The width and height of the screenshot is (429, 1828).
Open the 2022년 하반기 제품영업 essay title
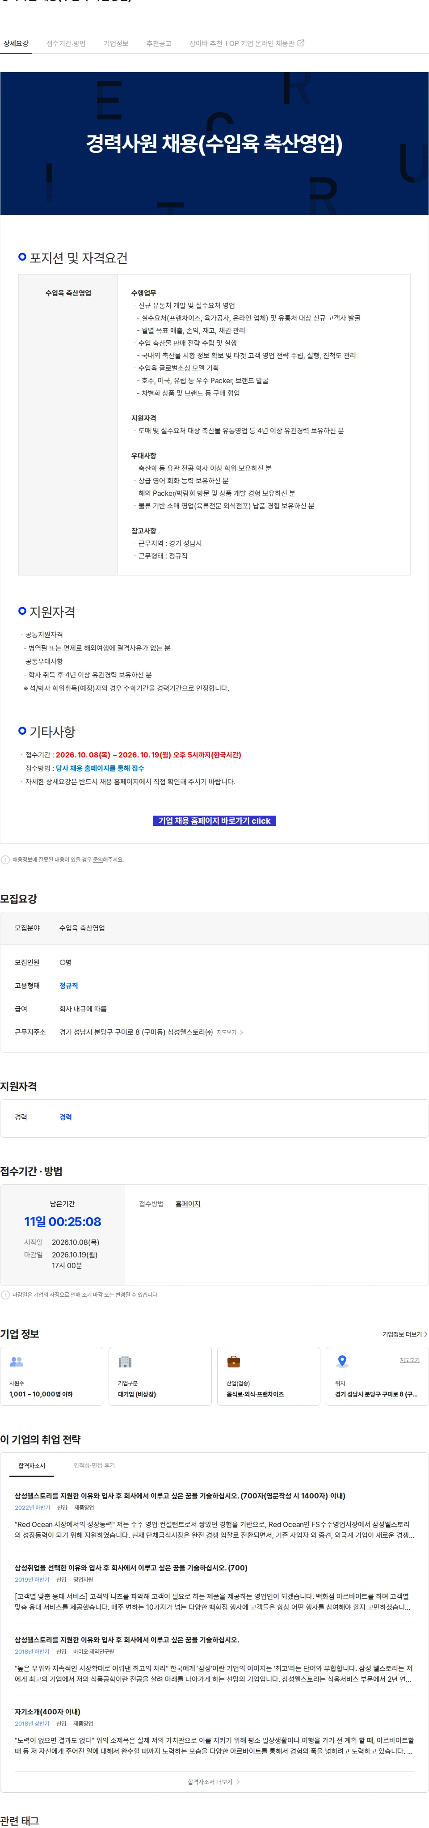pyautogui.click(x=180, y=1495)
